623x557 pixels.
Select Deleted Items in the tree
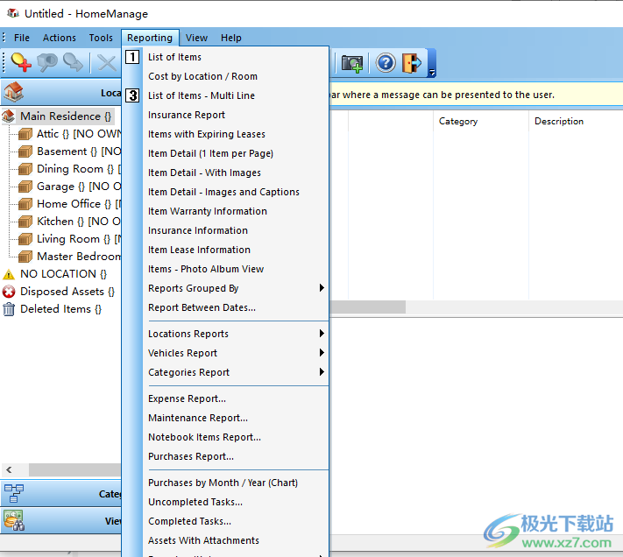pos(60,309)
